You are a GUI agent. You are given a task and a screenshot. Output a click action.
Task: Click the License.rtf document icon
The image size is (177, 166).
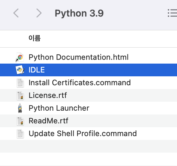tap(20, 95)
